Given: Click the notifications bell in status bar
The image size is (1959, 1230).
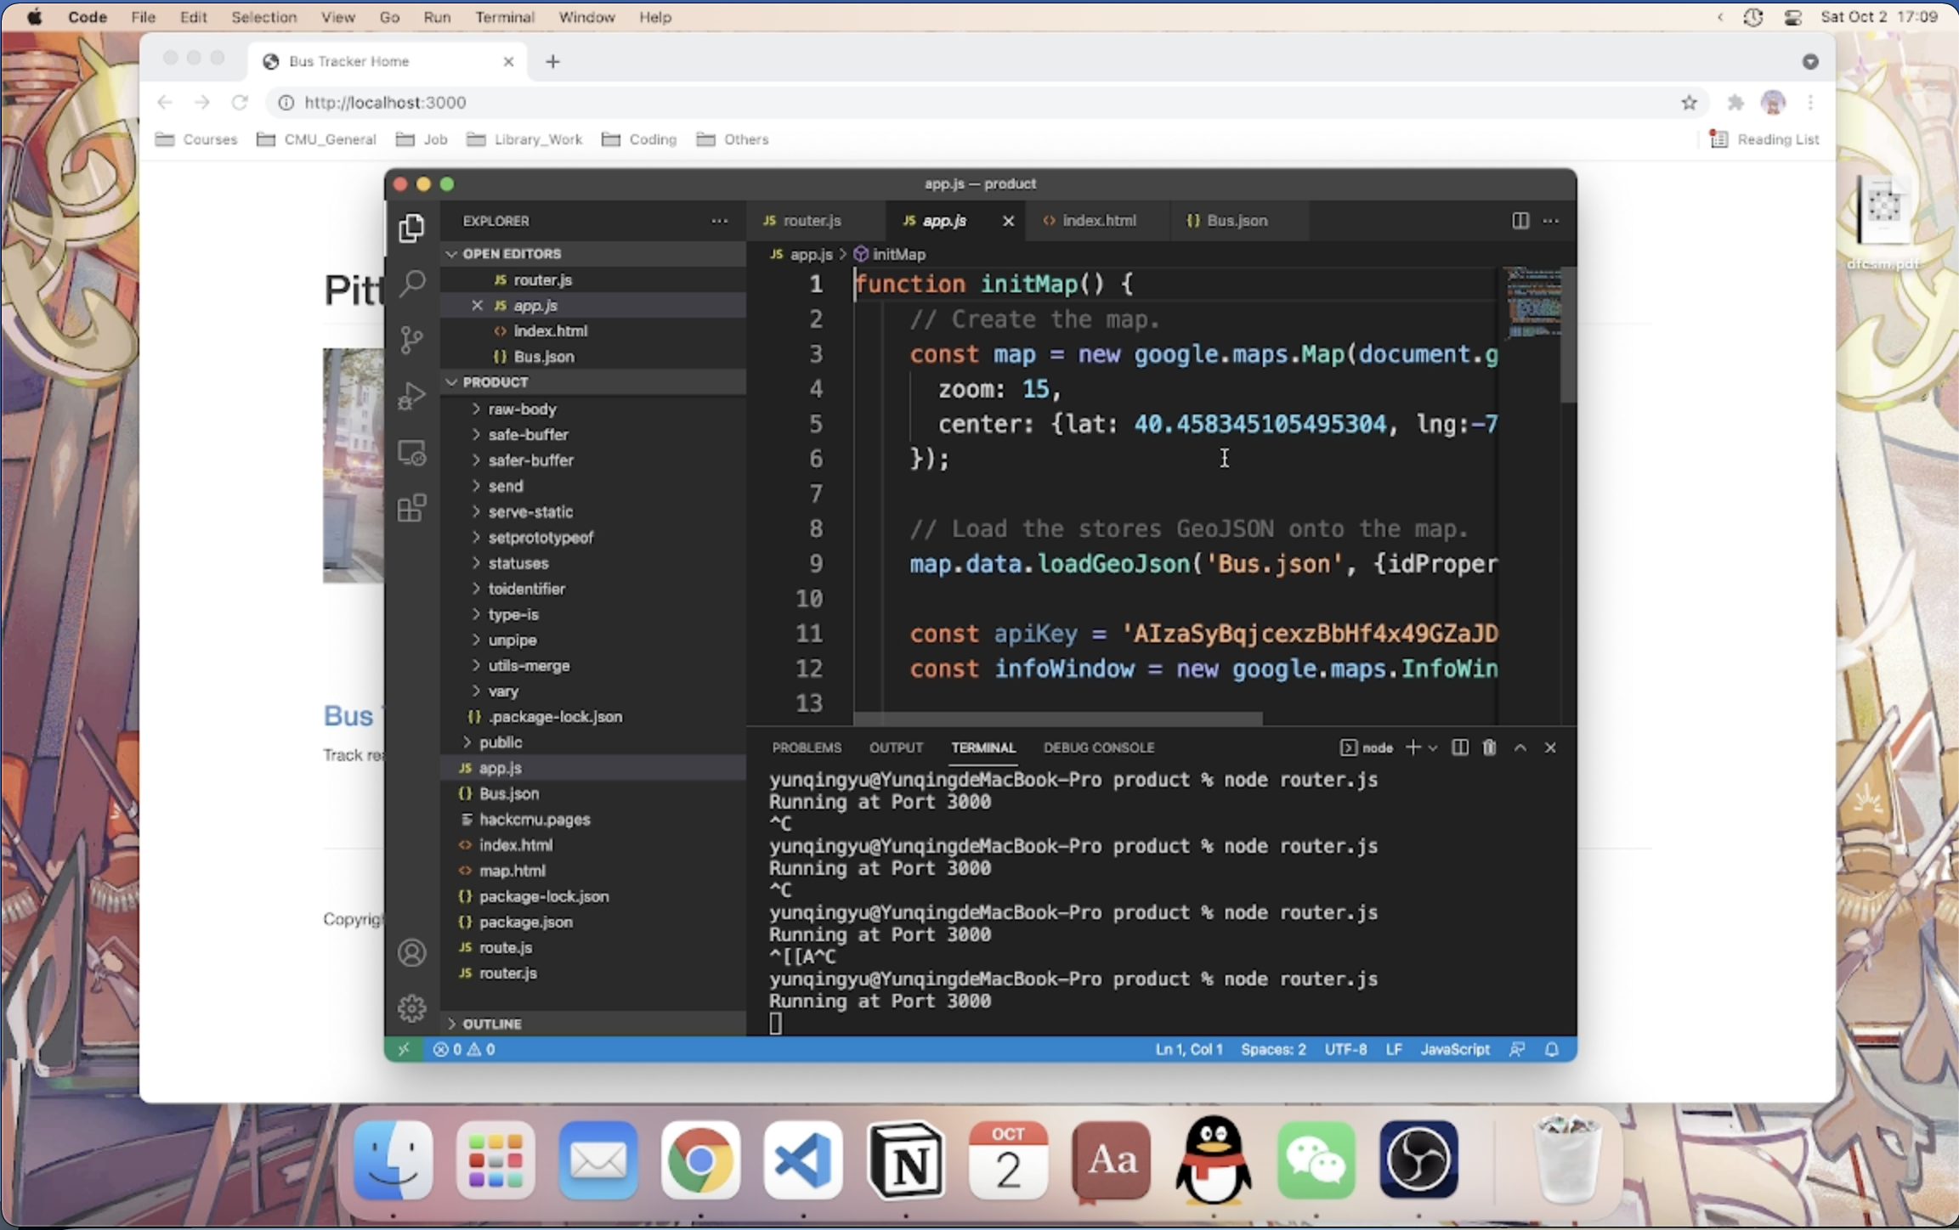Looking at the screenshot, I should coord(1552,1050).
